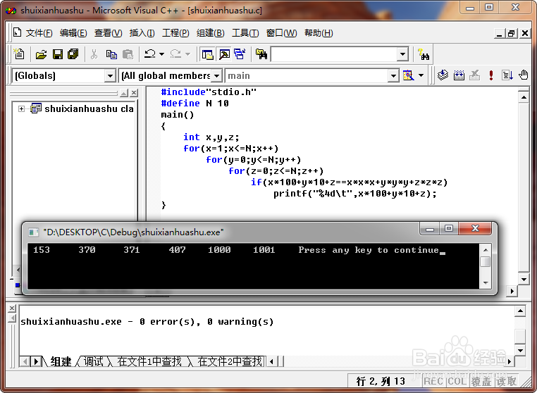The height and width of the screenshot is (393, 537).
Task: Open the 组建(B) menu
Action: pyautogui.click(x=211, y=33)
